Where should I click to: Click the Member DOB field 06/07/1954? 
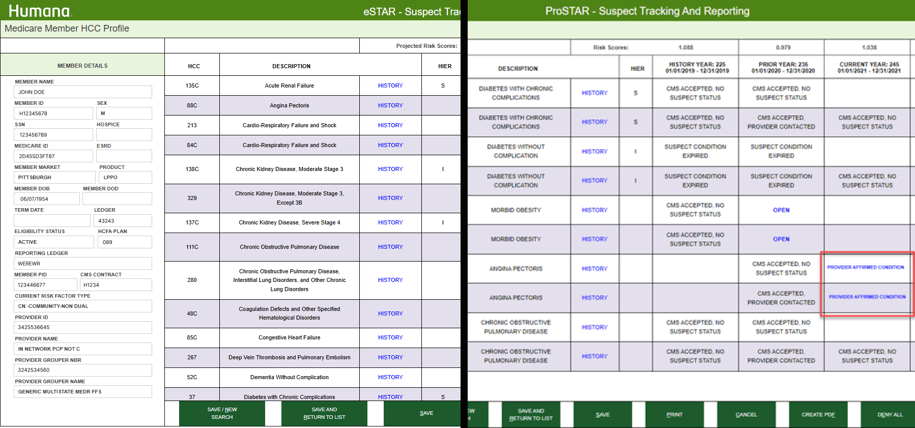coord(47,199)
